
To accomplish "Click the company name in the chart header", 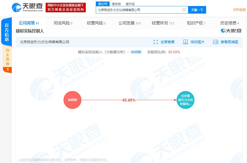I will (x=45, y=42).
